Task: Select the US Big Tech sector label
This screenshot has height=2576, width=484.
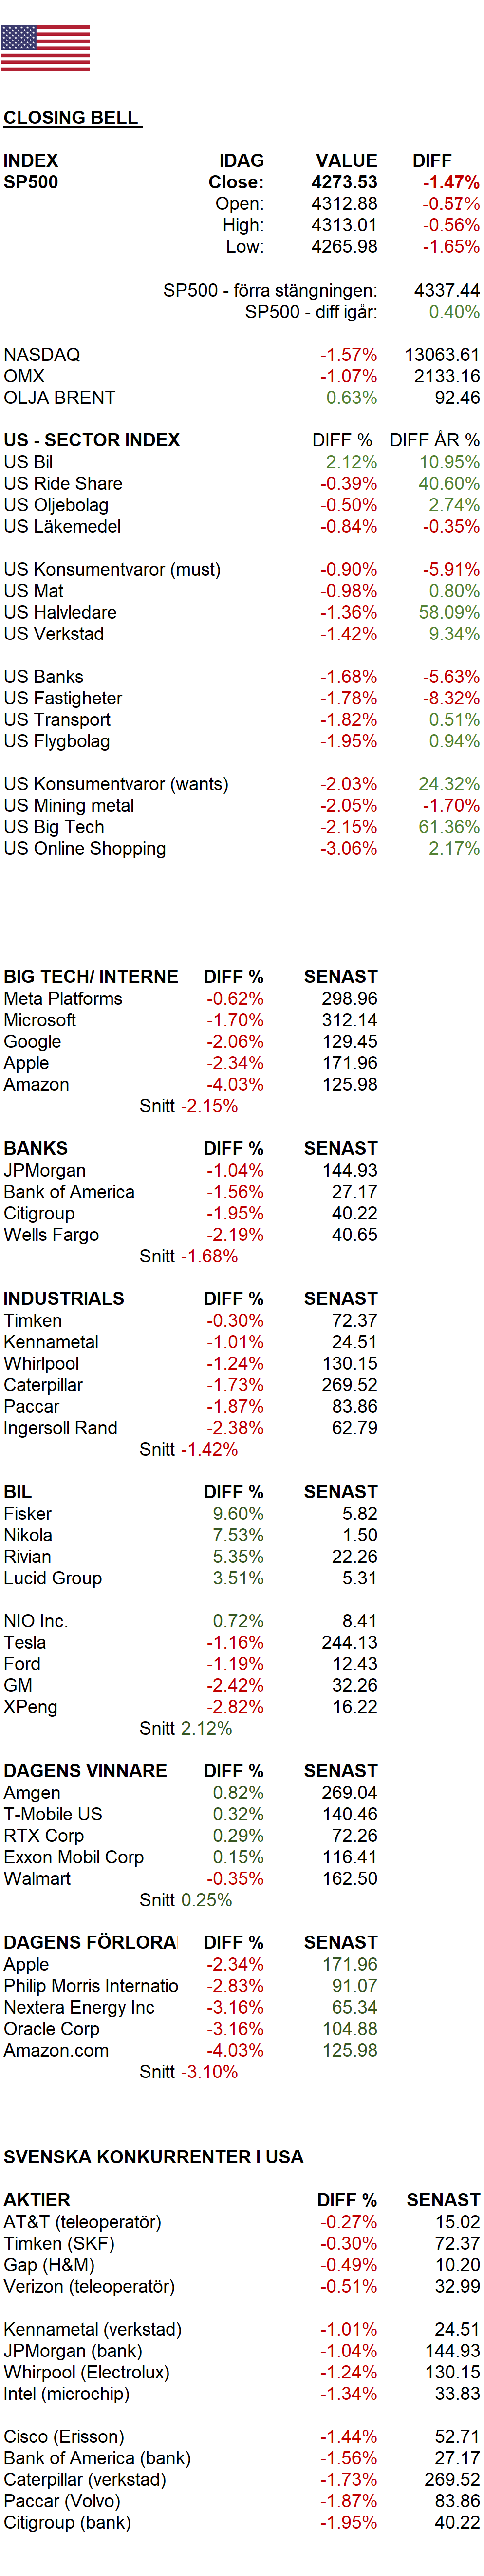Action: (54, 827)
